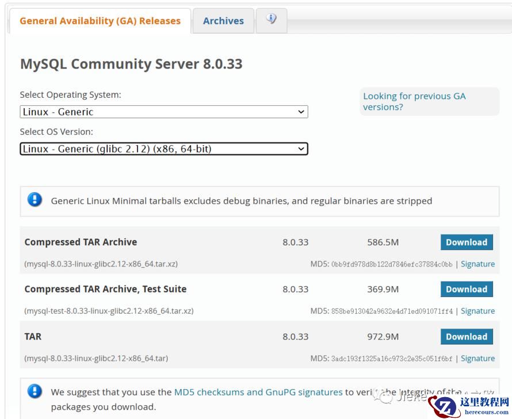Viewport: 512px width, 419px height.
Task: Click the blue info icon beside Generic Linux Minimal note
Action: [35, 200]
